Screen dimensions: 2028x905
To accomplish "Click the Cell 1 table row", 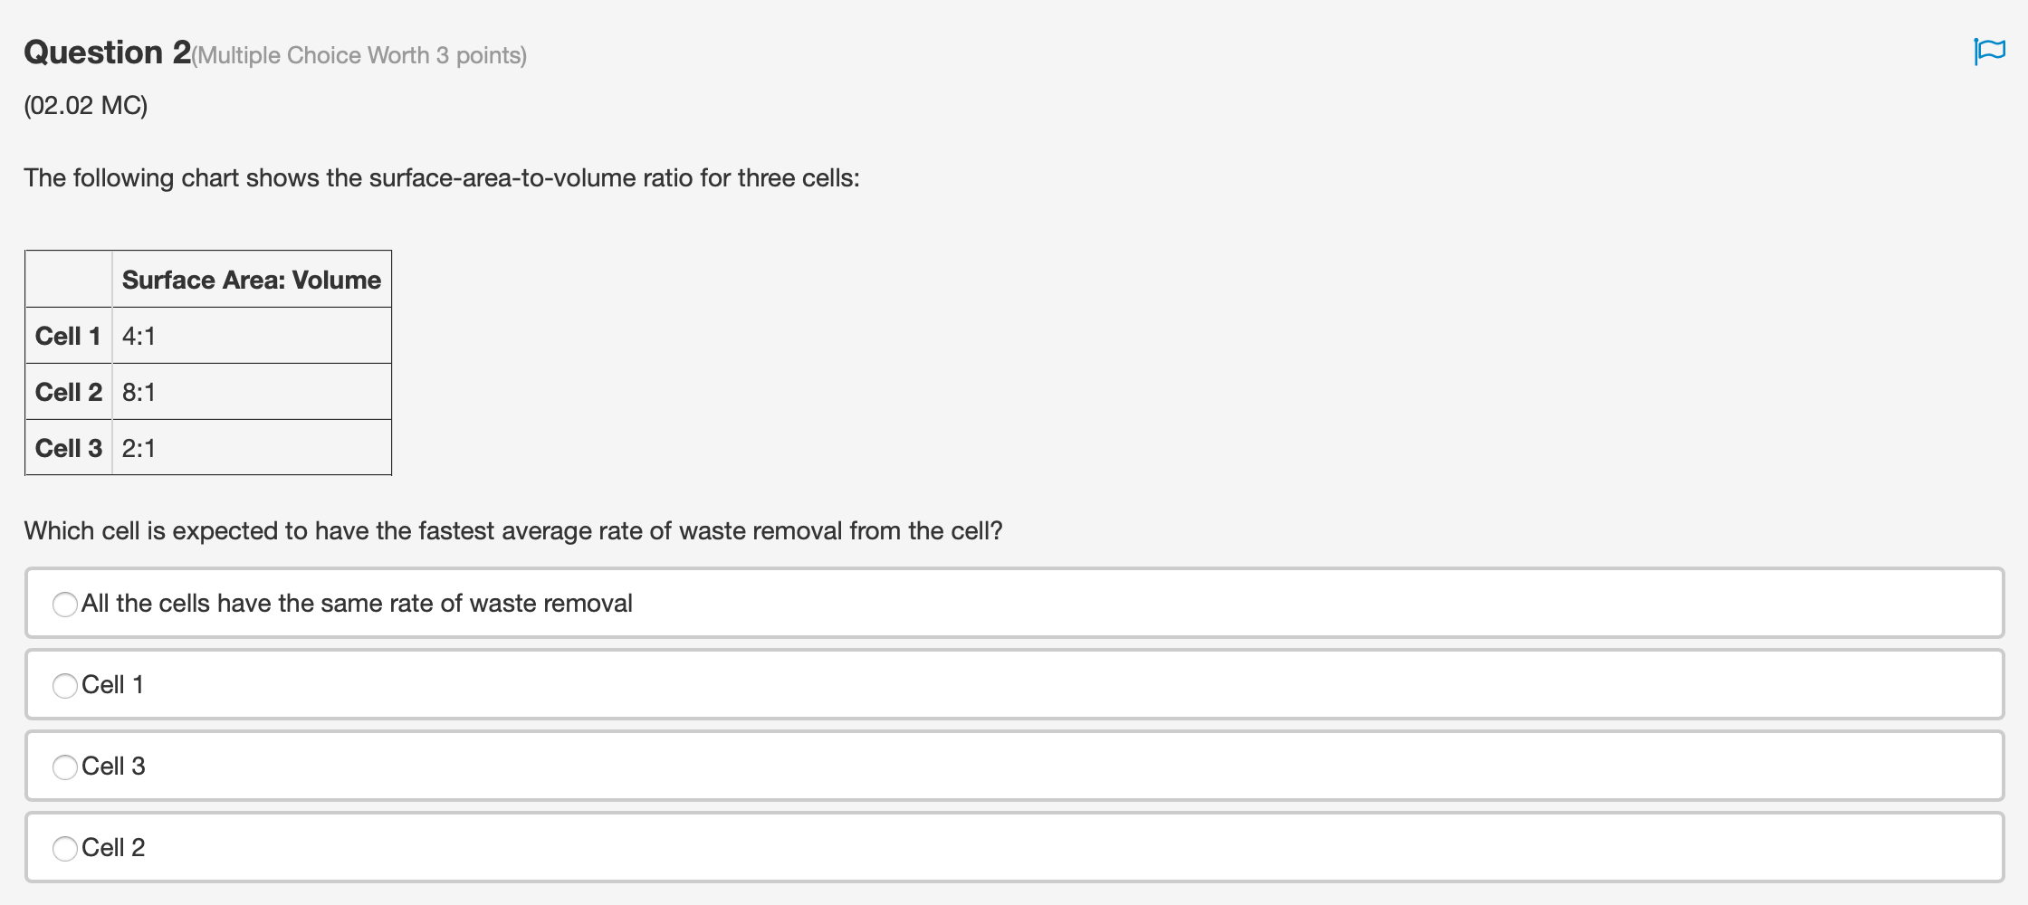I will tap(68, 335).
